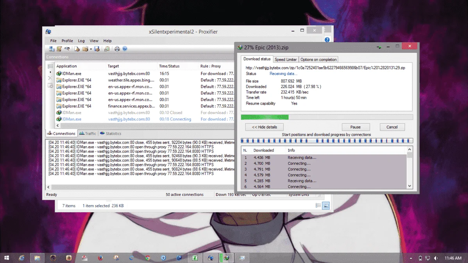Pause the Epic (2013).zip download
Viewport: 468px width, 263px height.
pos(355,127)
